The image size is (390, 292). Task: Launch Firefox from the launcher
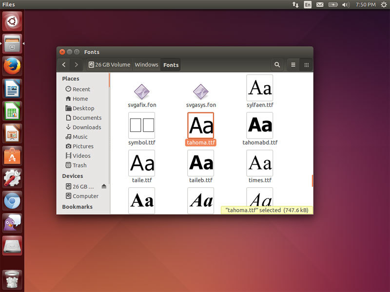pos(12,66)
